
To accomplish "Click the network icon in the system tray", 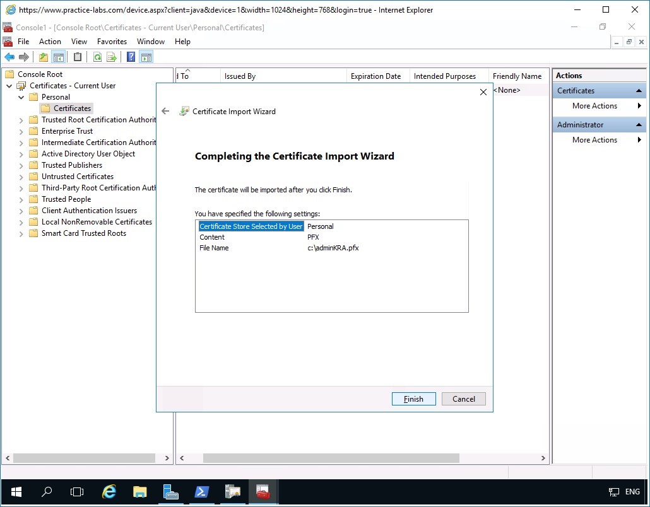I will coord(613,492).
